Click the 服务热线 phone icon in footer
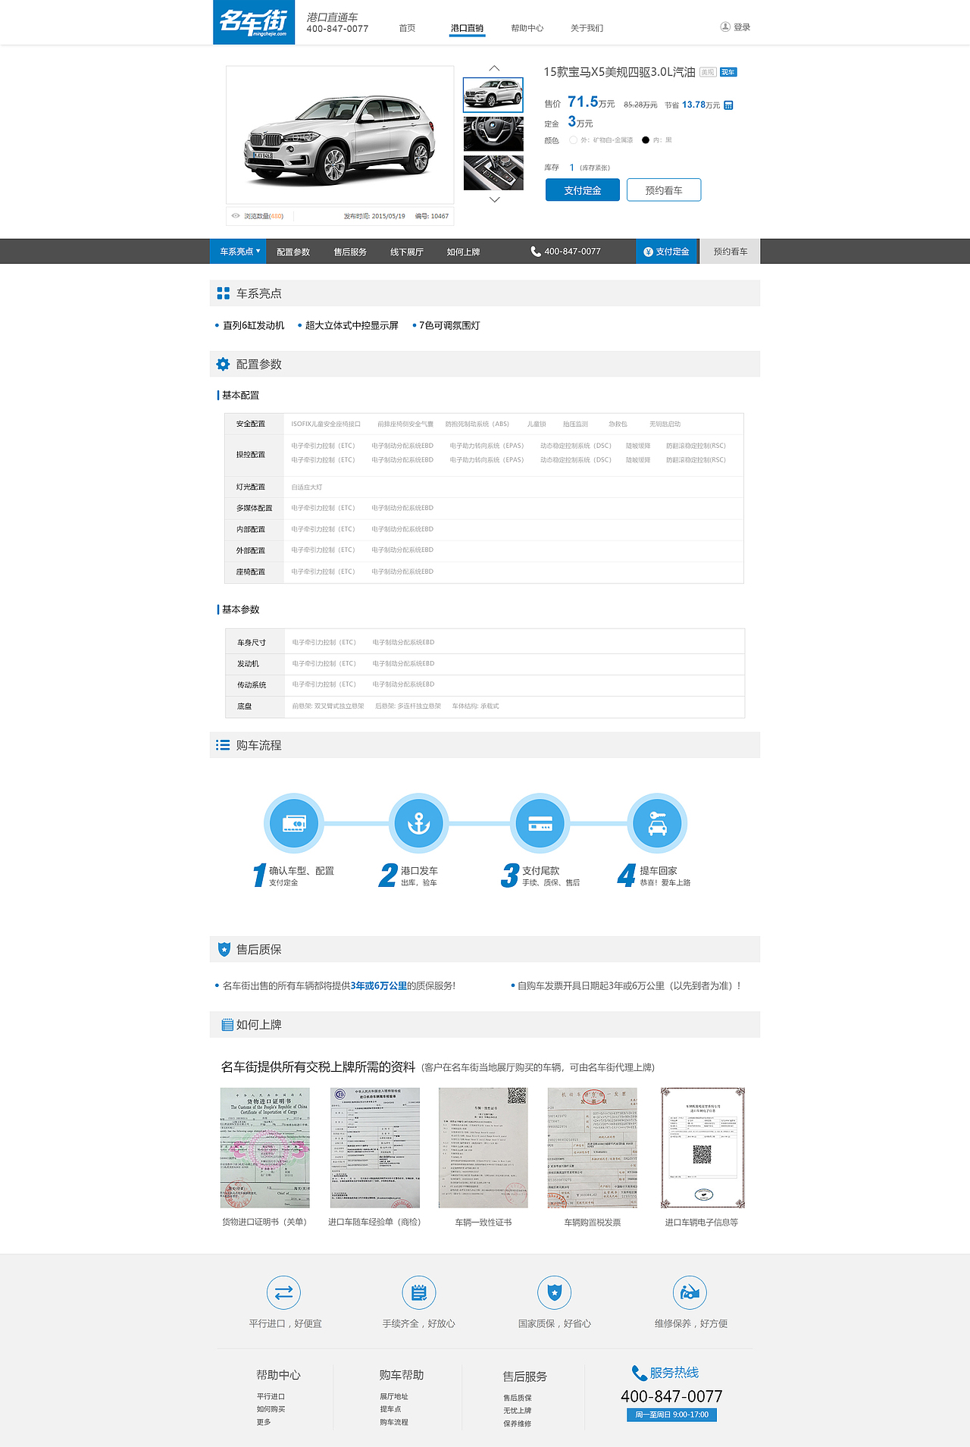Viewport: 970px width, 1447px height. point(640,1373)
